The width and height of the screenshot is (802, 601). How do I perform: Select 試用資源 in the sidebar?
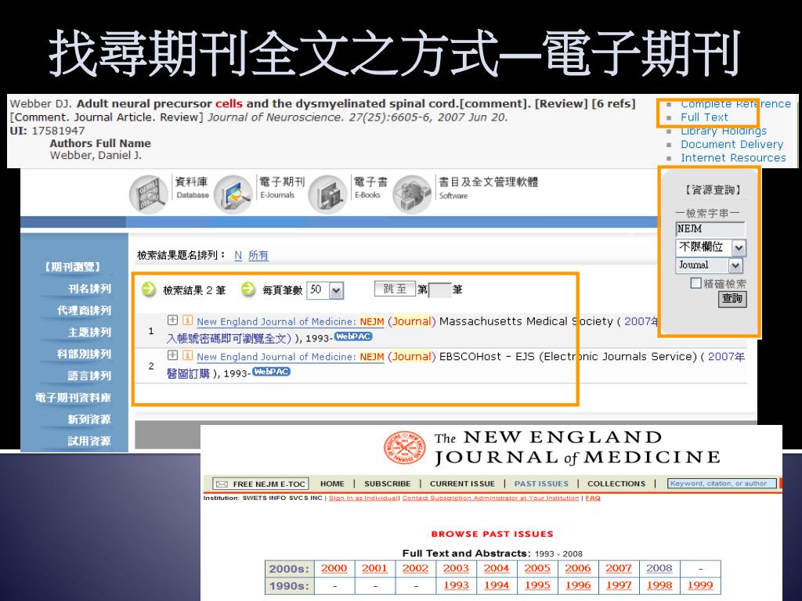tap(89, 441)
